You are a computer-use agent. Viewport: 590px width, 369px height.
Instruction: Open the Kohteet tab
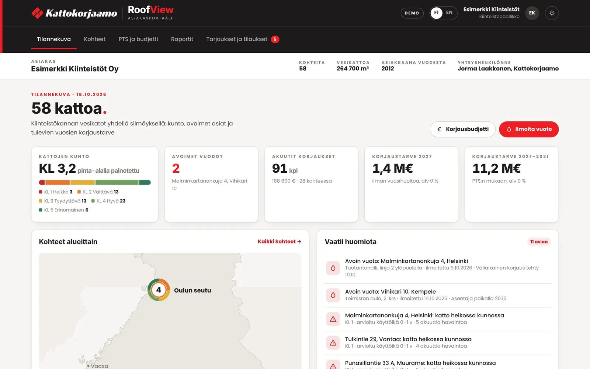click(x=95, y=39)
